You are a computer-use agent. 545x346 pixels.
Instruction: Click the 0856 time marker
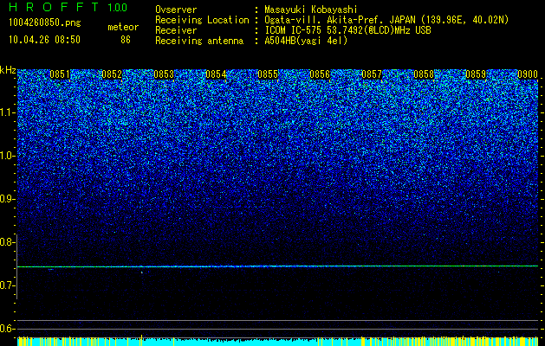pos(320,74)
